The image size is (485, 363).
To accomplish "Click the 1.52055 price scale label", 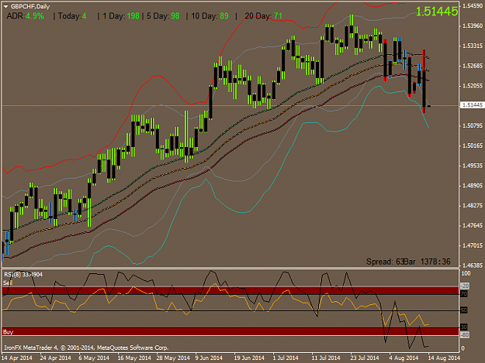I will pos(473,86).
